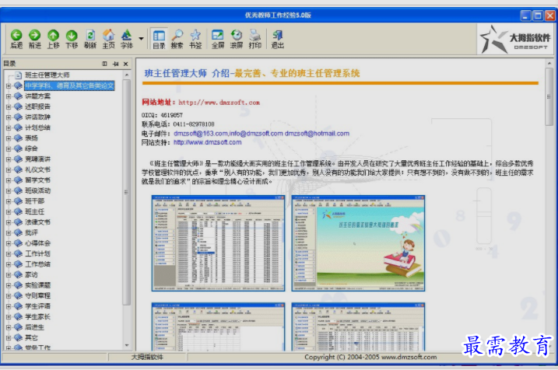This screenshot has width=558, height=370.
Task: Click the 字体 font toolbar icon
Action: pyautogui.click(x=127, y=39)
